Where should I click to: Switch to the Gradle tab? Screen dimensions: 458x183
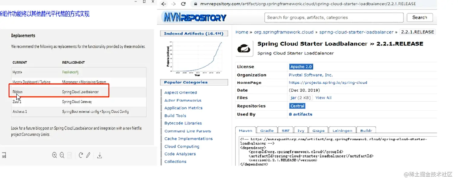[x=267, y=131]
